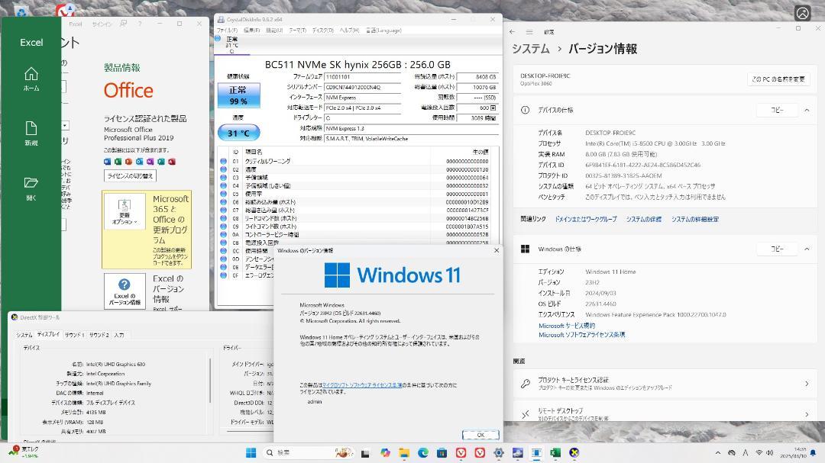Select SMART row 0A コントローラービジー時間
This screenshot has width=825, height=463.
pyautogui.click(x=354, y=234)
